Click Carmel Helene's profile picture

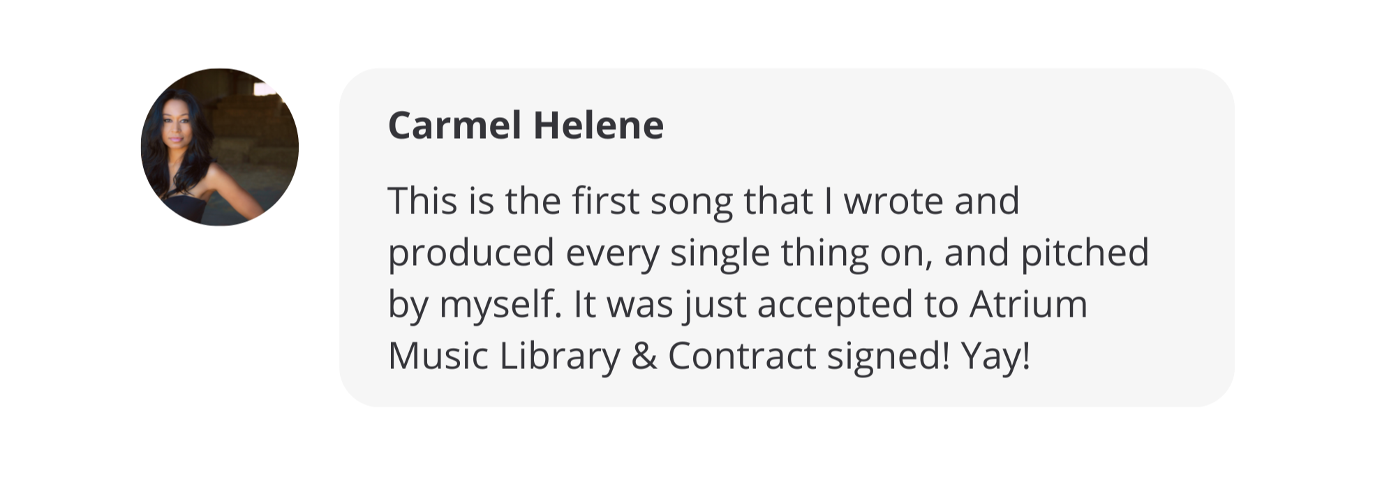point(220,147)
